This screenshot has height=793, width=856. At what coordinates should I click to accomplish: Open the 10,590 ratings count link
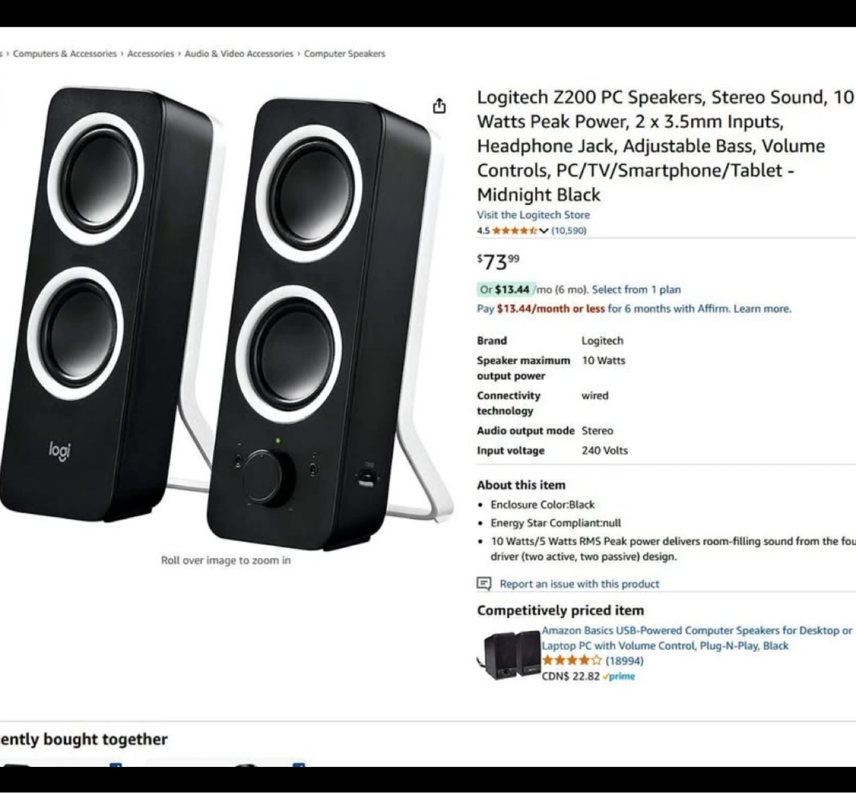coord(569,230)
